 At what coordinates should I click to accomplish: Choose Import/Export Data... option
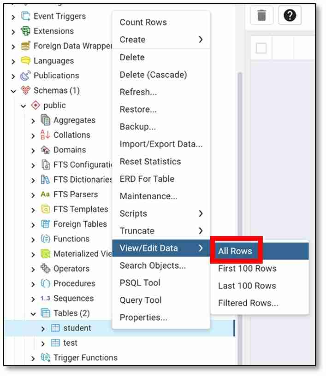pyautogui.click(x=161, y=144)
